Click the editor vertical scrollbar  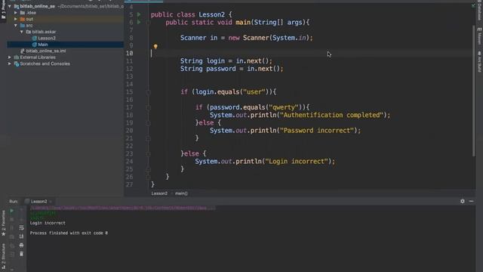coord(474,91)
